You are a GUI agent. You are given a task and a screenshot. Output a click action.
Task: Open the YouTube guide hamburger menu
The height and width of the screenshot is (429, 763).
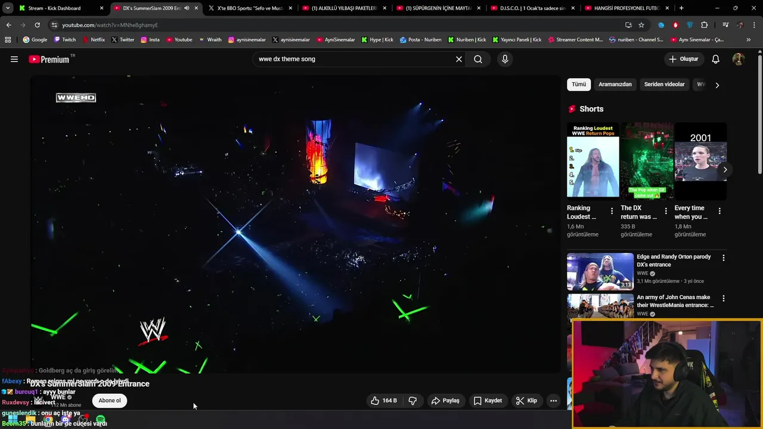pyautogui.click(x=14, y=59)
